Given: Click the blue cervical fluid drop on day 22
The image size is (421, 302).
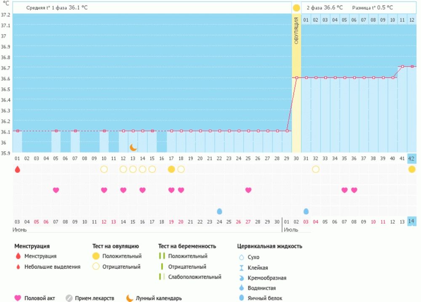Looking at the screenshot, I should (x=219, y=211).
